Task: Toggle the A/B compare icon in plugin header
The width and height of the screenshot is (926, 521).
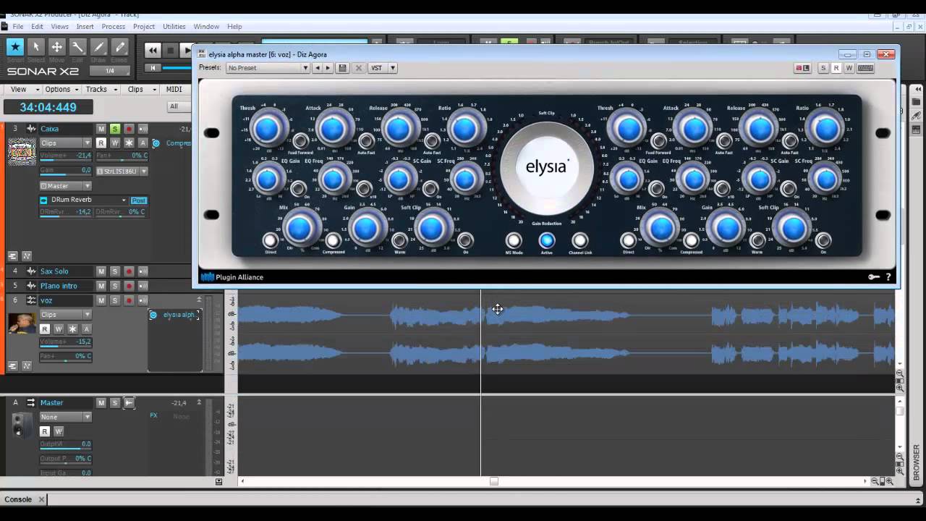Action: [802, 68]
